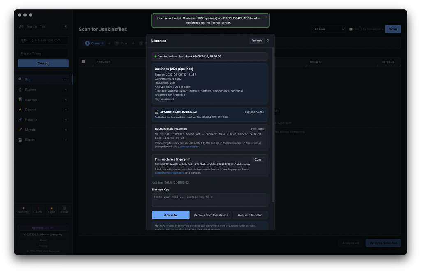Click the Scan button at top right
The width and height of the screenshot is (421, 273).
[x=393, y=29]
